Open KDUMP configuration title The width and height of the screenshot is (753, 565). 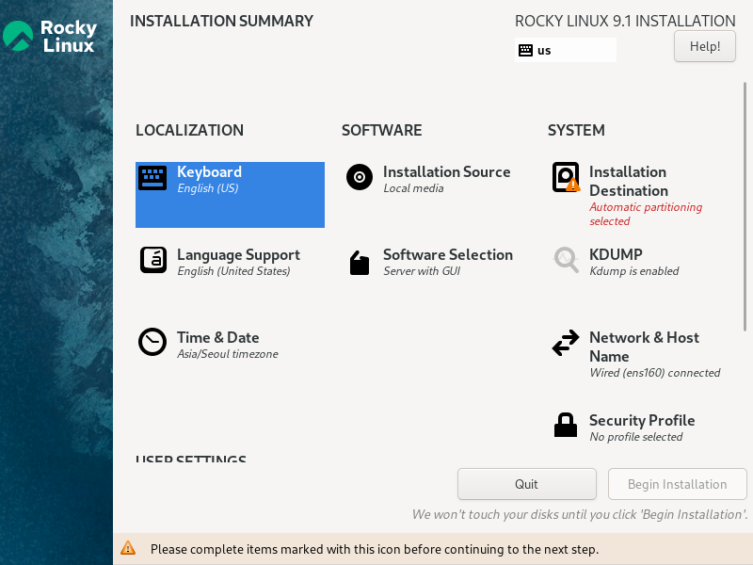tap(616, 254)
